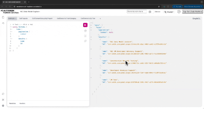
Task: Click the 'id' field on editor line 9
Action: 21,44
